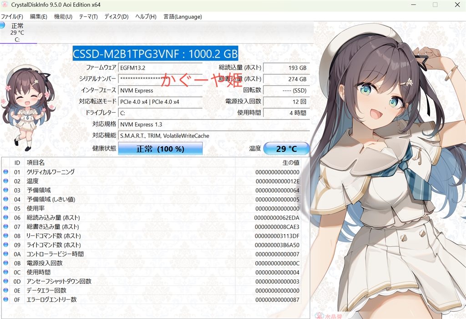
Task: Click the NVM Express interface field
Action: [x=160, y=91]
